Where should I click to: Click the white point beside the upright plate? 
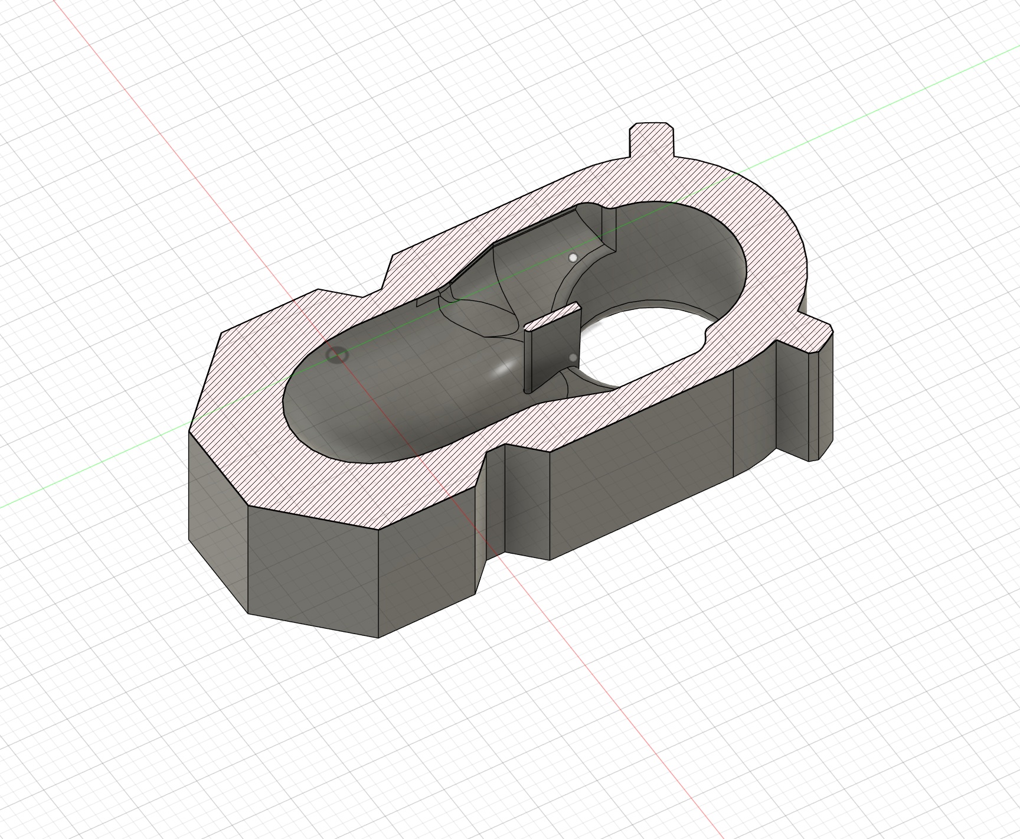coord(574,358)
